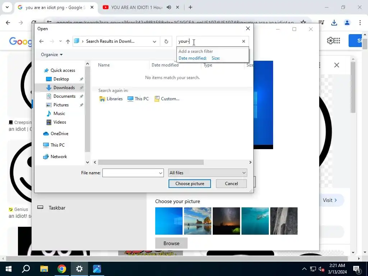368x276 pixels.
Task: Switch to the YouTube 'YOU ARE AN IDIOT' tab
Action: [137, 8]
